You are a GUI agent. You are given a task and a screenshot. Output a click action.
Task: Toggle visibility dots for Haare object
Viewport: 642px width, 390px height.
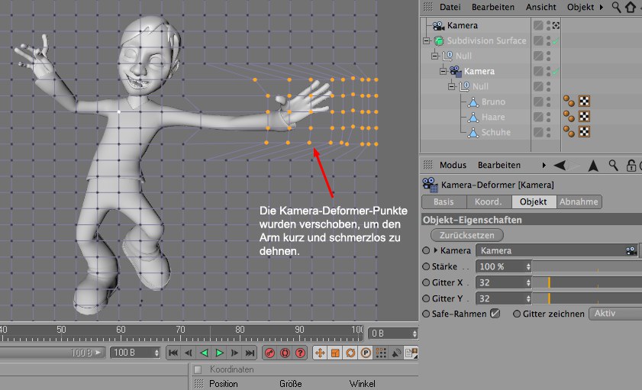[548, 117]
